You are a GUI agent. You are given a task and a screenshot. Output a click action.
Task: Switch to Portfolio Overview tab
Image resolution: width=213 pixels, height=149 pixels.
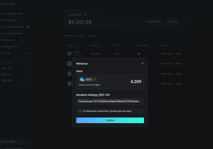click(x=74, y=36)
